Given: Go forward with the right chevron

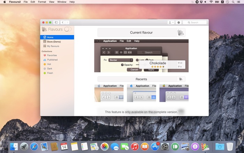Looking at the screenshot, I should [x=67, y=22].
